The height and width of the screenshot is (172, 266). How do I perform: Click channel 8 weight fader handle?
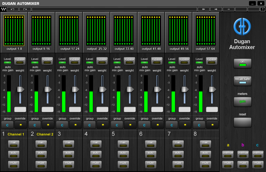click(x=212, y=89)
